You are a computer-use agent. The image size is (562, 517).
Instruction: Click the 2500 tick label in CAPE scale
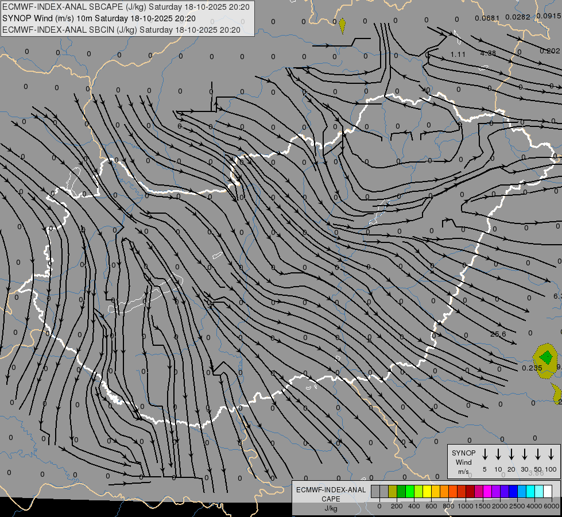pyautogui.click(x=517, y=506)
